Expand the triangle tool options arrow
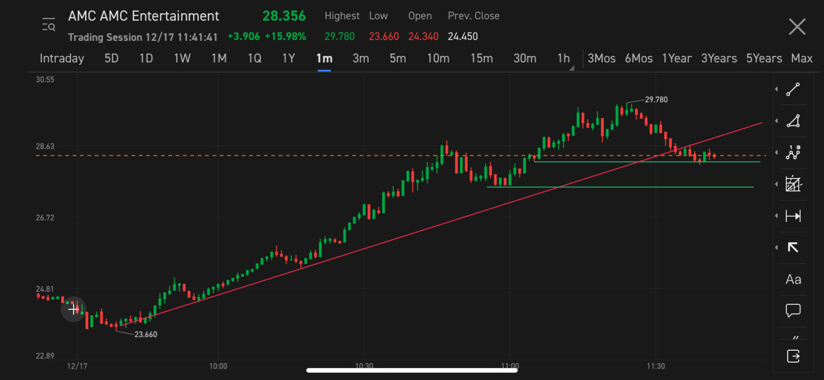Image resolution: width=824 pixels, height=380 pixels. (x=777, y=121)
